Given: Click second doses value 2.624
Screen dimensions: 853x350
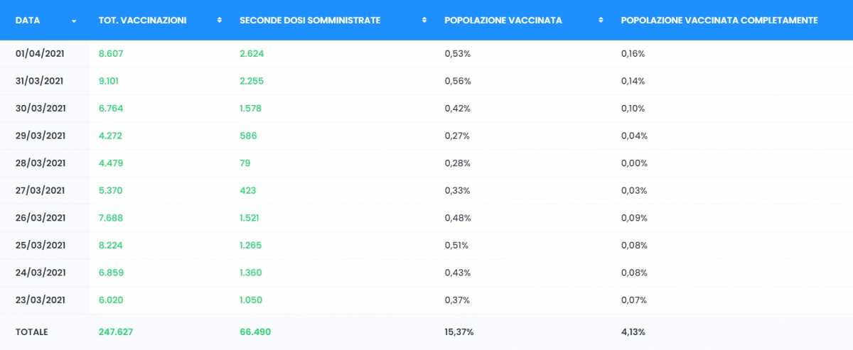Looking at the screenshot, I should [x=252, y=54].
